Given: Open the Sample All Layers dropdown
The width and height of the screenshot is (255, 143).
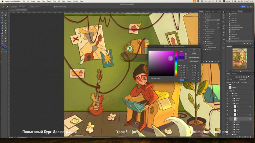Looking at the screenshot, I should (43, 7).
